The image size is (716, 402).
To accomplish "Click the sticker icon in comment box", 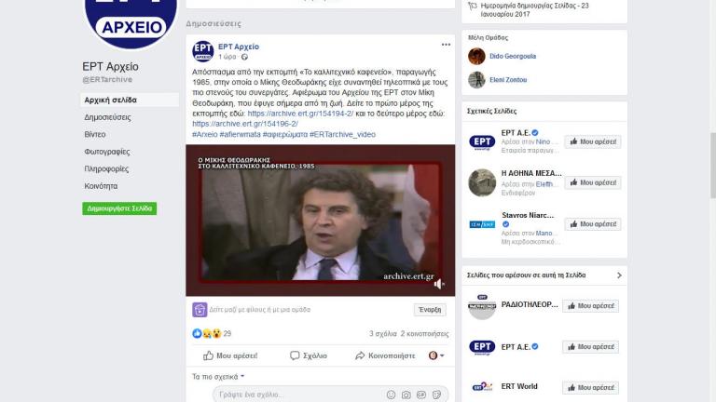I will (436, 395).
